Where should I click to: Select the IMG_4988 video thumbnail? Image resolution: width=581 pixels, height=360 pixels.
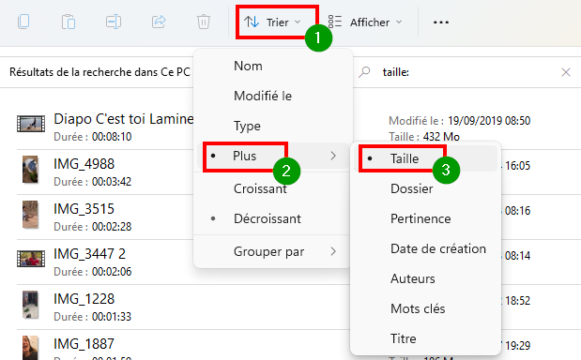point(30,169)
